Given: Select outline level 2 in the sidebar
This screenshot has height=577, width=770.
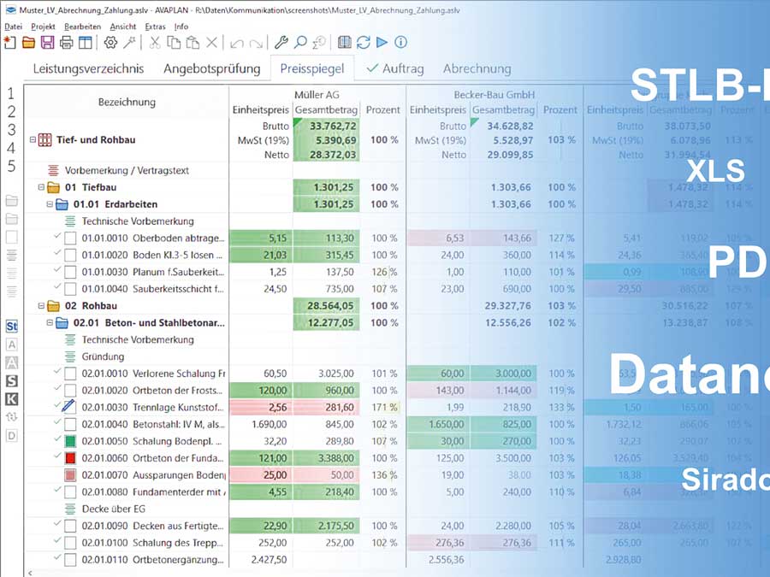Looking at the screenshot, I should [11, 112].
